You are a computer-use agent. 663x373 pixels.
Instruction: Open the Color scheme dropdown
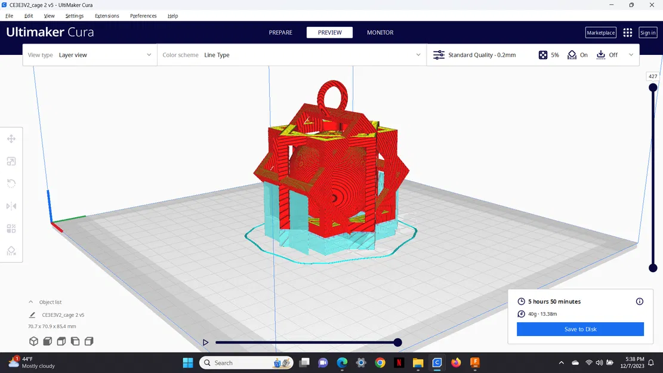(x=292, y=55)
